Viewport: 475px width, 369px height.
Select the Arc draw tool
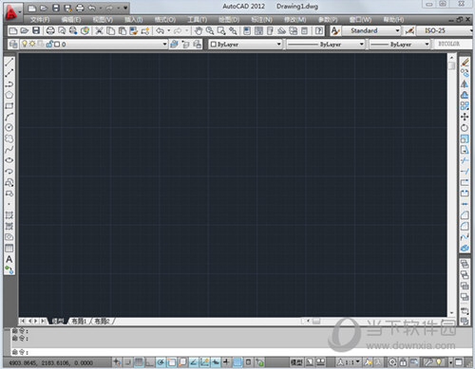point(9,117)
